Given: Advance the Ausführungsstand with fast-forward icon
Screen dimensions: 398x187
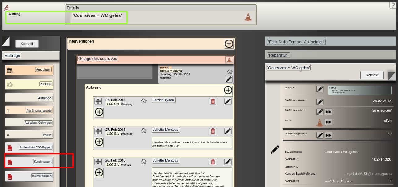Looking at the screenshot, I should (x=328, y=112).
